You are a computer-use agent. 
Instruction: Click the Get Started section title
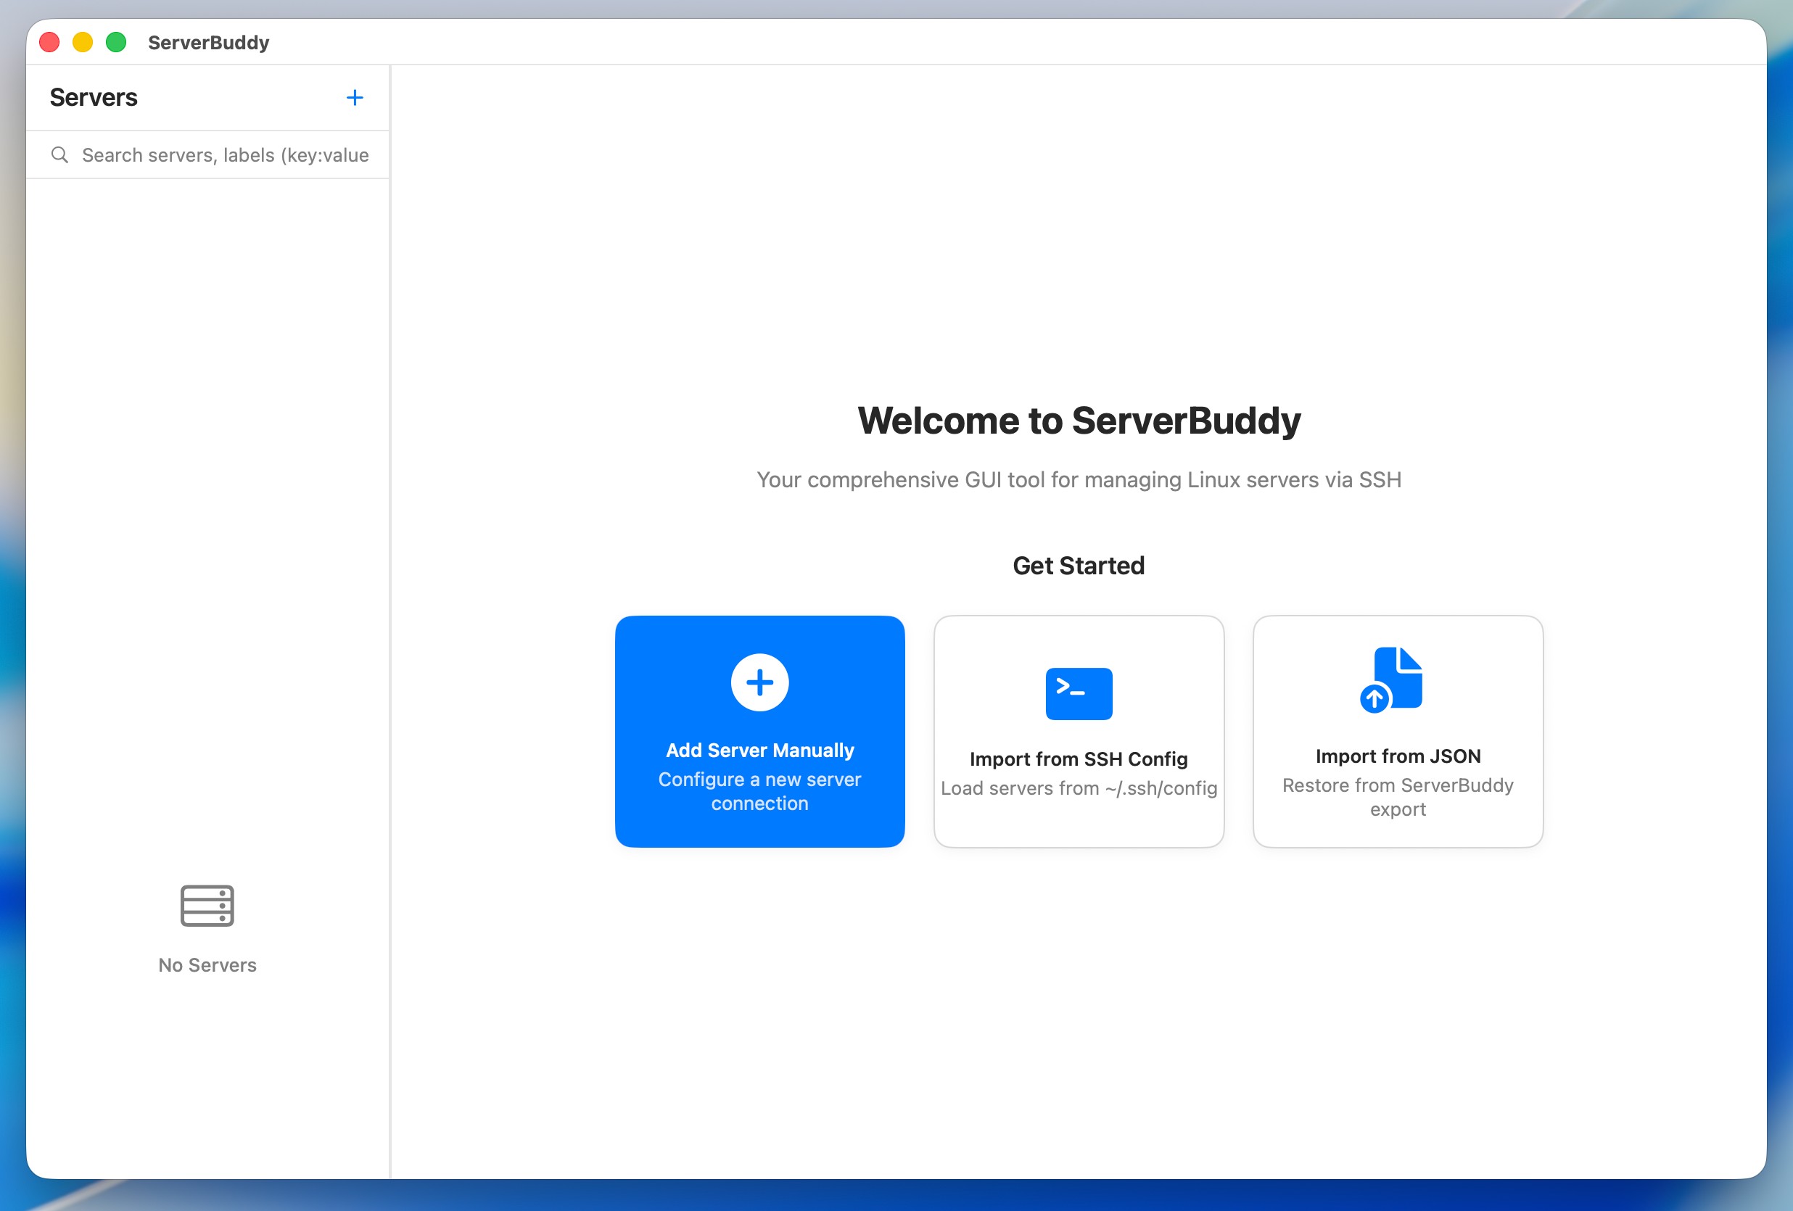click(1078, 566)
